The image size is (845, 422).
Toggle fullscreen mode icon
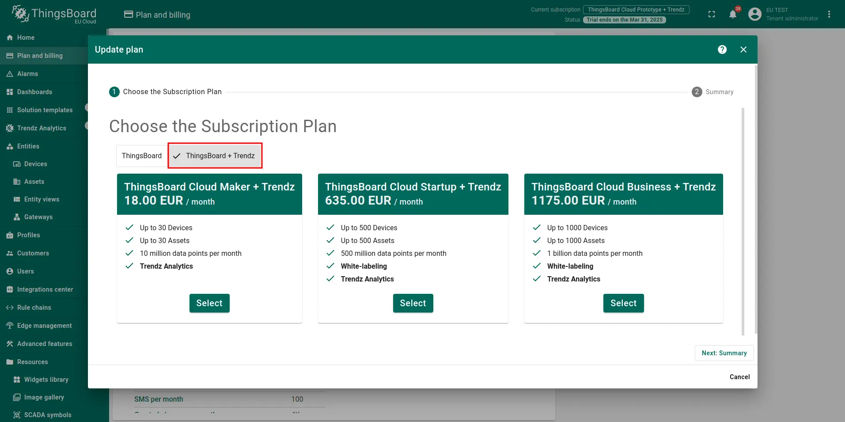pyautogui.click(x=712, y=15)
